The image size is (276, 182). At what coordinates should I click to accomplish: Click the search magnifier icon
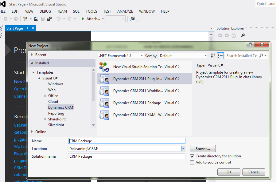[261, 56]
